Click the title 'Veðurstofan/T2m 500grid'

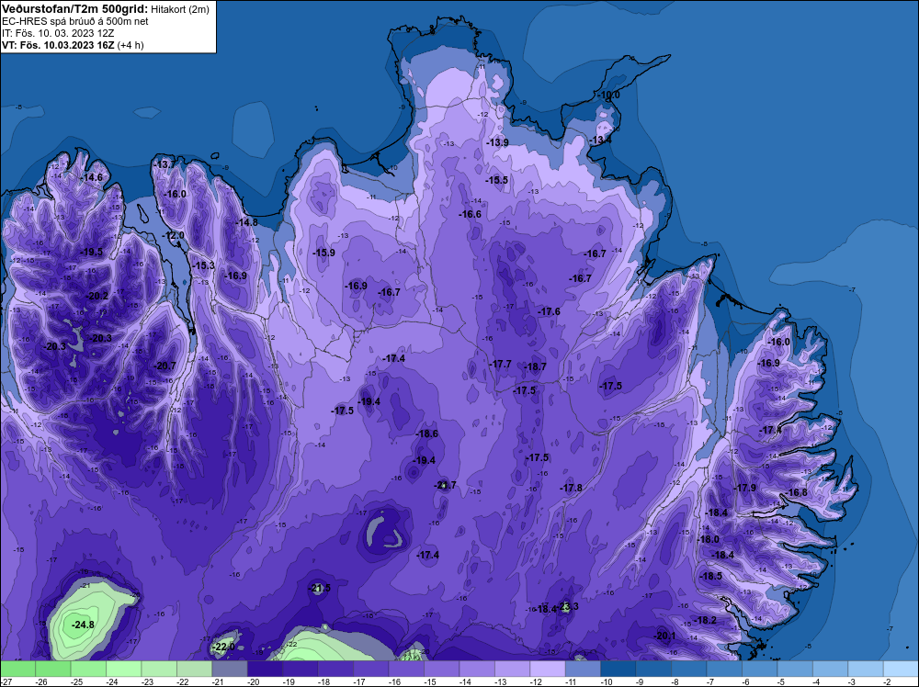click(x=74, y=9)
